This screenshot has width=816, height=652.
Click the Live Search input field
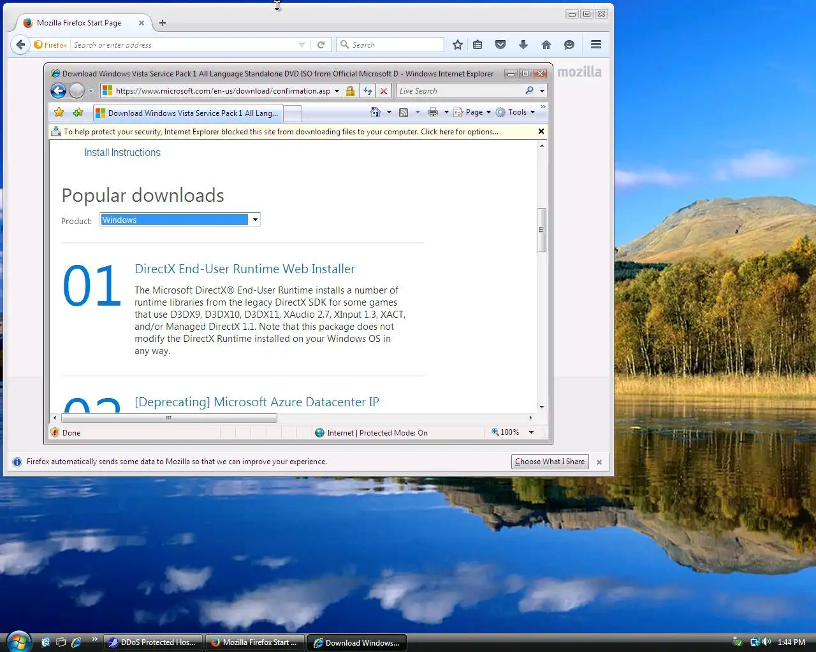(x=459, y=91)
